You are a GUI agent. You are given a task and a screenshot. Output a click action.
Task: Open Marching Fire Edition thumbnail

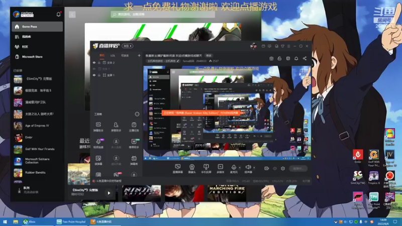[x=227, y=193]
